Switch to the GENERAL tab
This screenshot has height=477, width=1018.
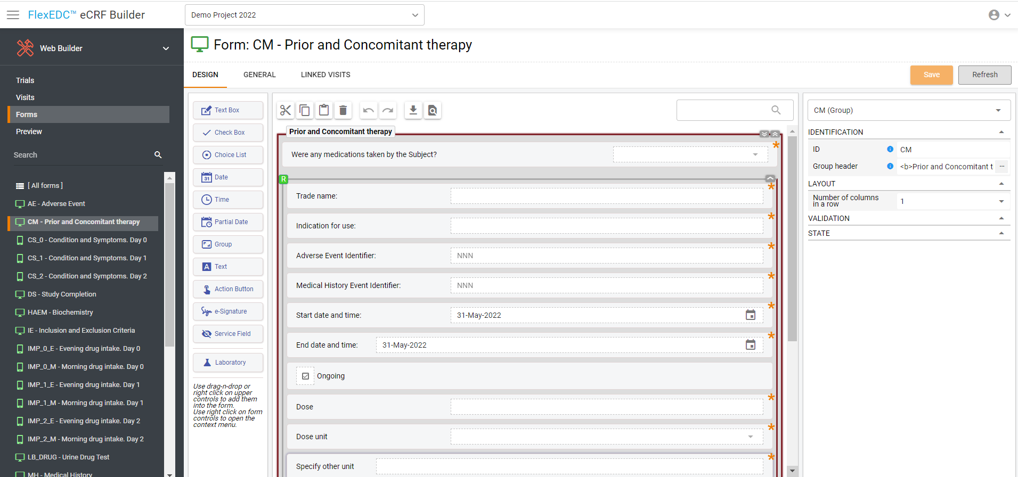point(259,75)
